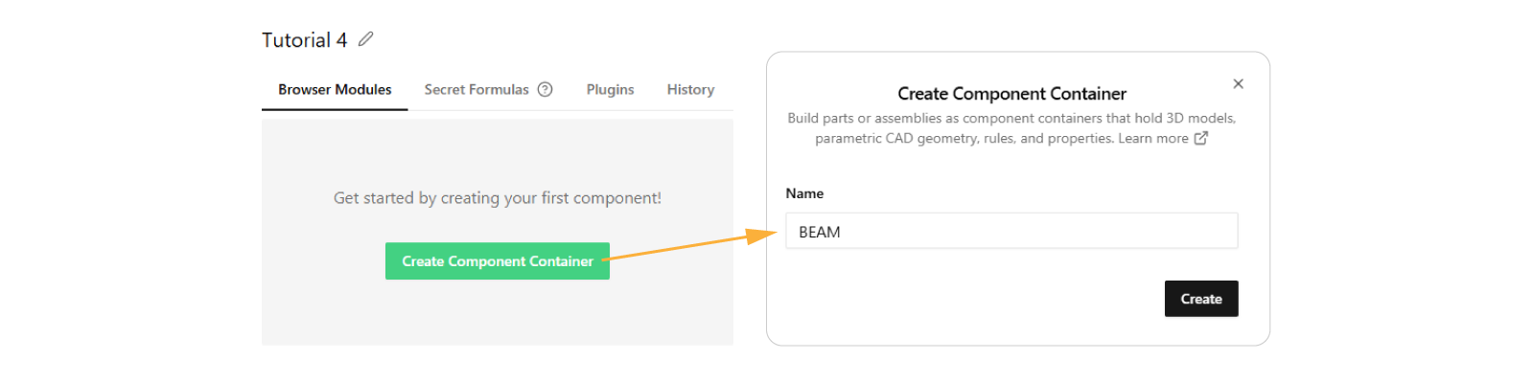Click the help icon next to Secret Formulas
The image size is (1534, 383).
coord(545,89)
